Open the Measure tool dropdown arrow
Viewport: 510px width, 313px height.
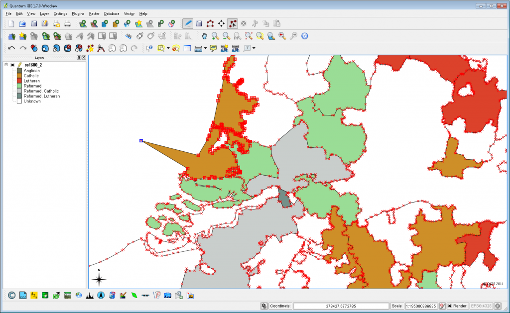click(206, 48)
